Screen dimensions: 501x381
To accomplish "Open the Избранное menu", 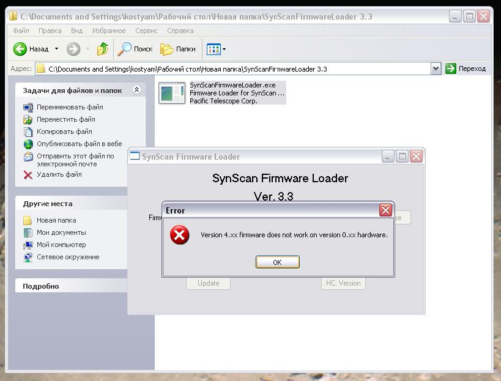I will pyautogui.click(x=109, y=31).
